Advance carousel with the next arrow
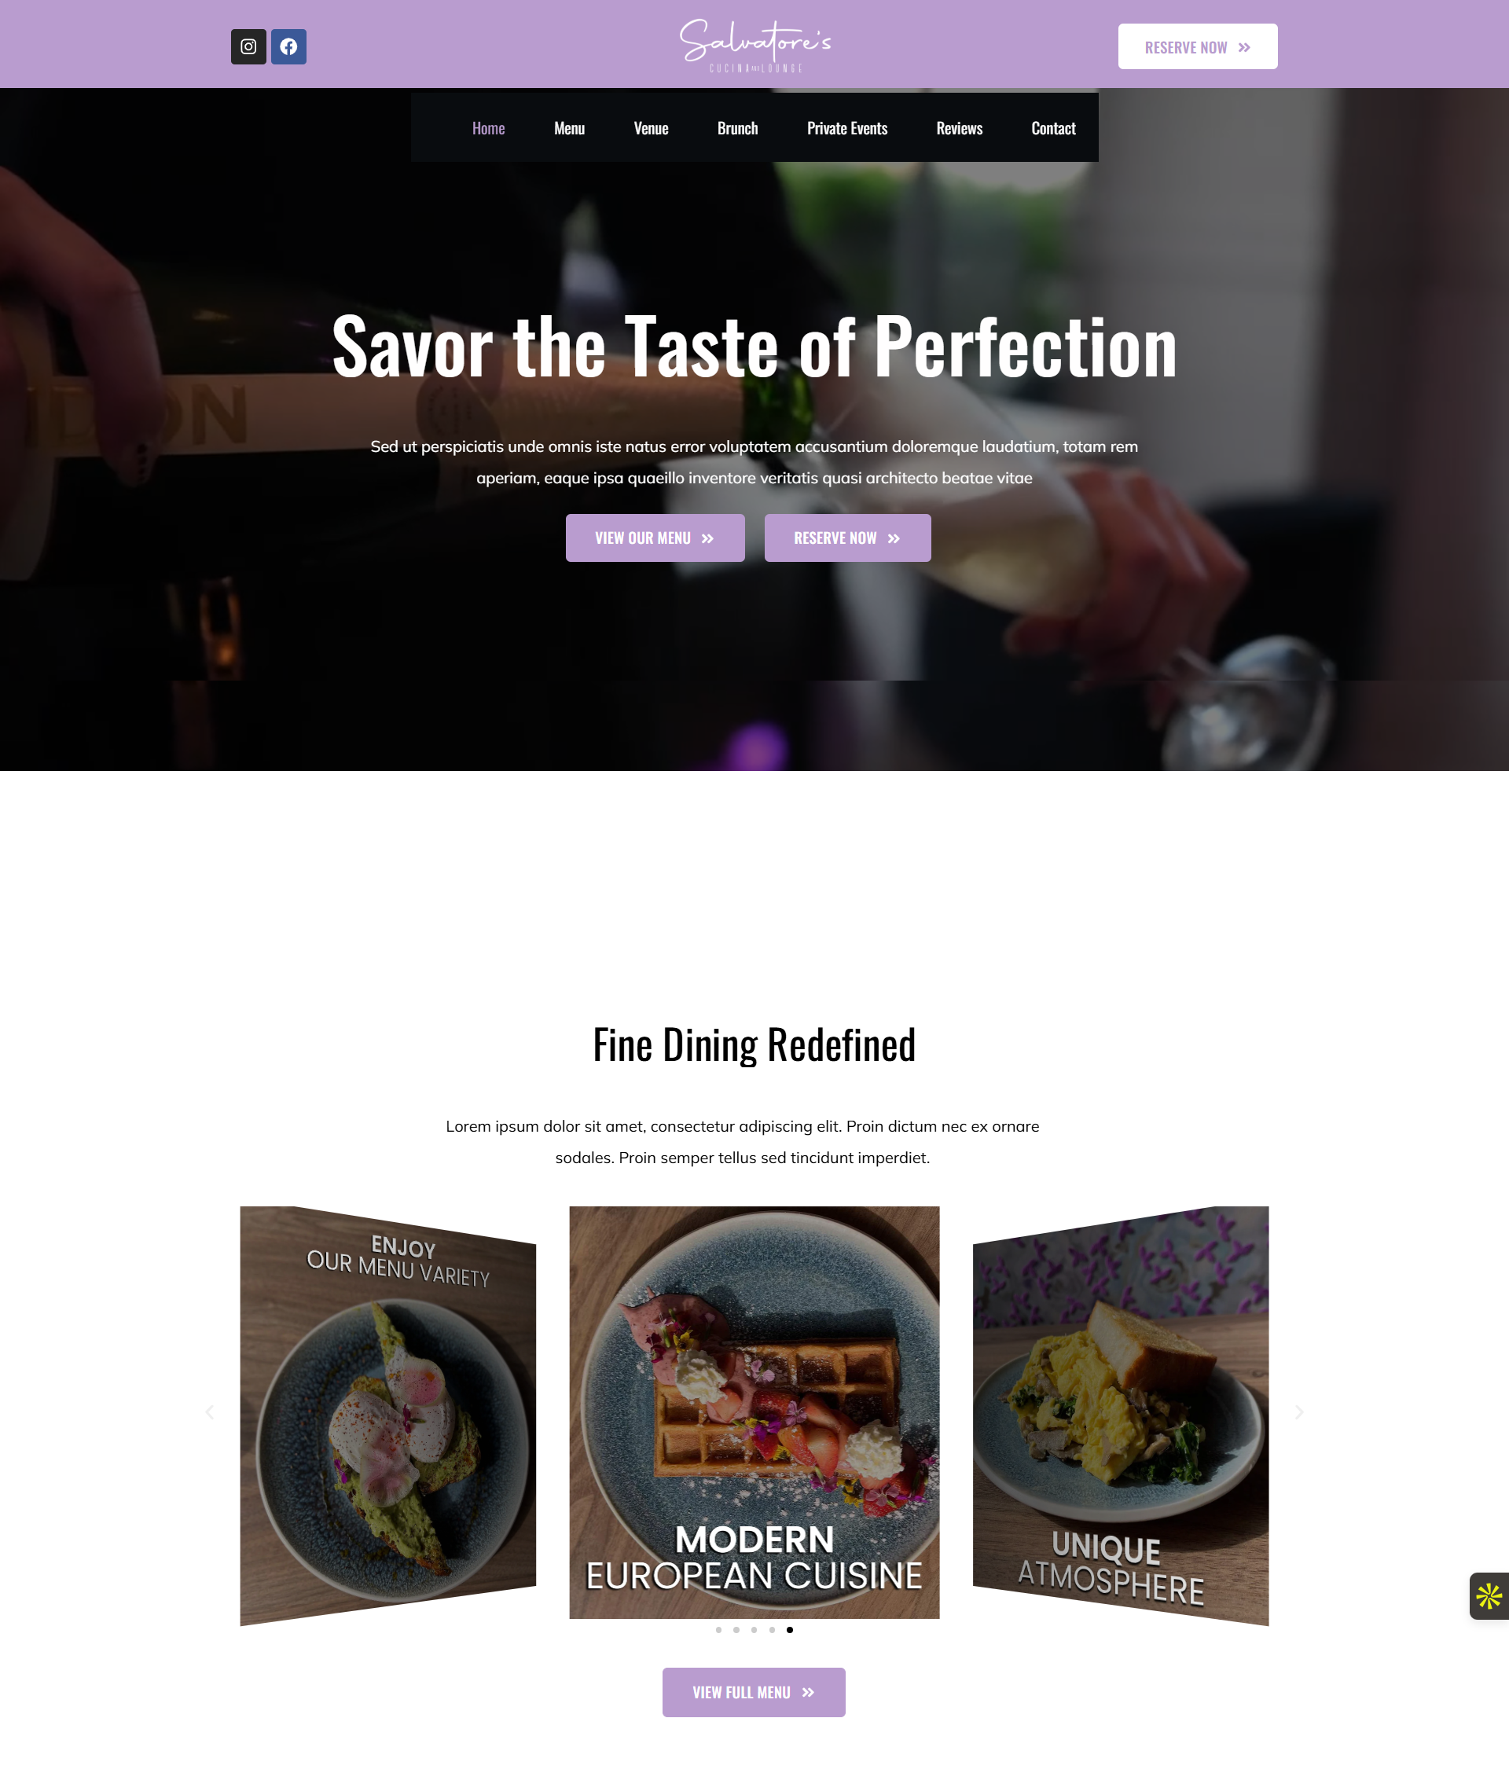 1298,1412
